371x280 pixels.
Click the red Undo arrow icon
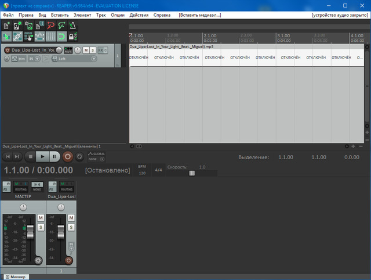tap(50, 26)
